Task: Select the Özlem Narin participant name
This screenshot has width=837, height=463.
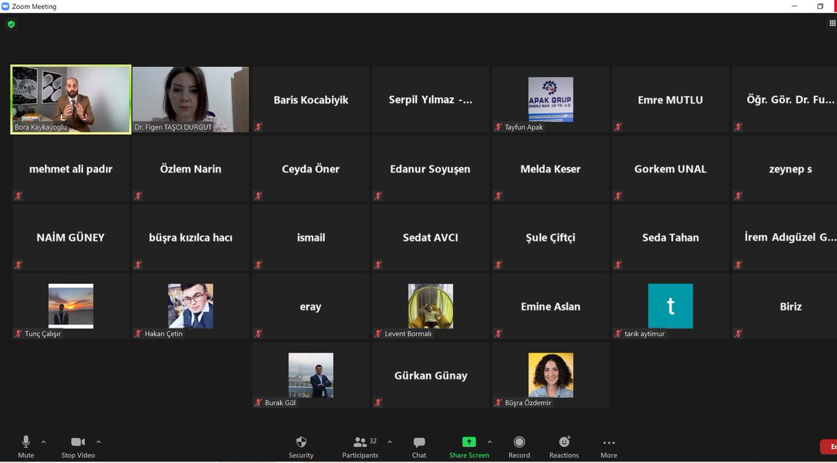Action: 190,169
